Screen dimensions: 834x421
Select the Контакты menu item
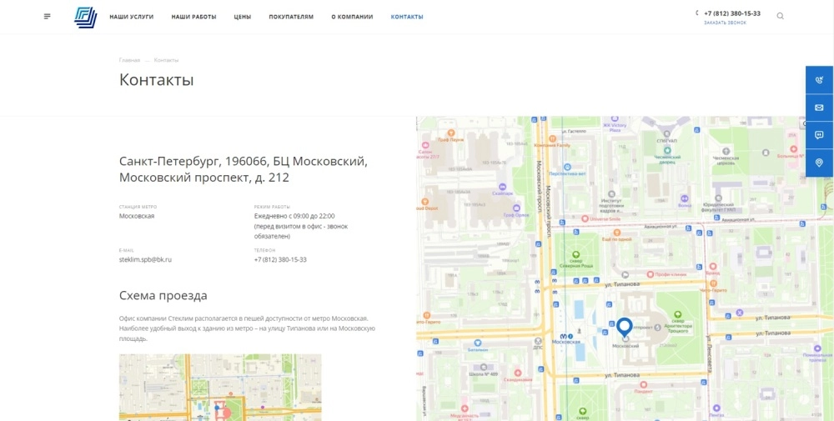point(407,17)
